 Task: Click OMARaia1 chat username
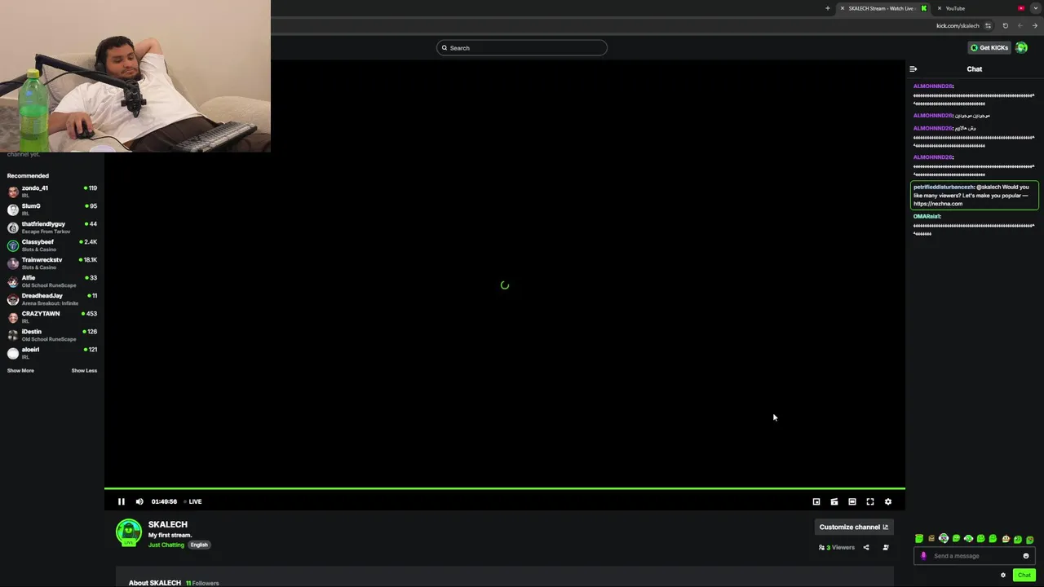pos(927,216)
